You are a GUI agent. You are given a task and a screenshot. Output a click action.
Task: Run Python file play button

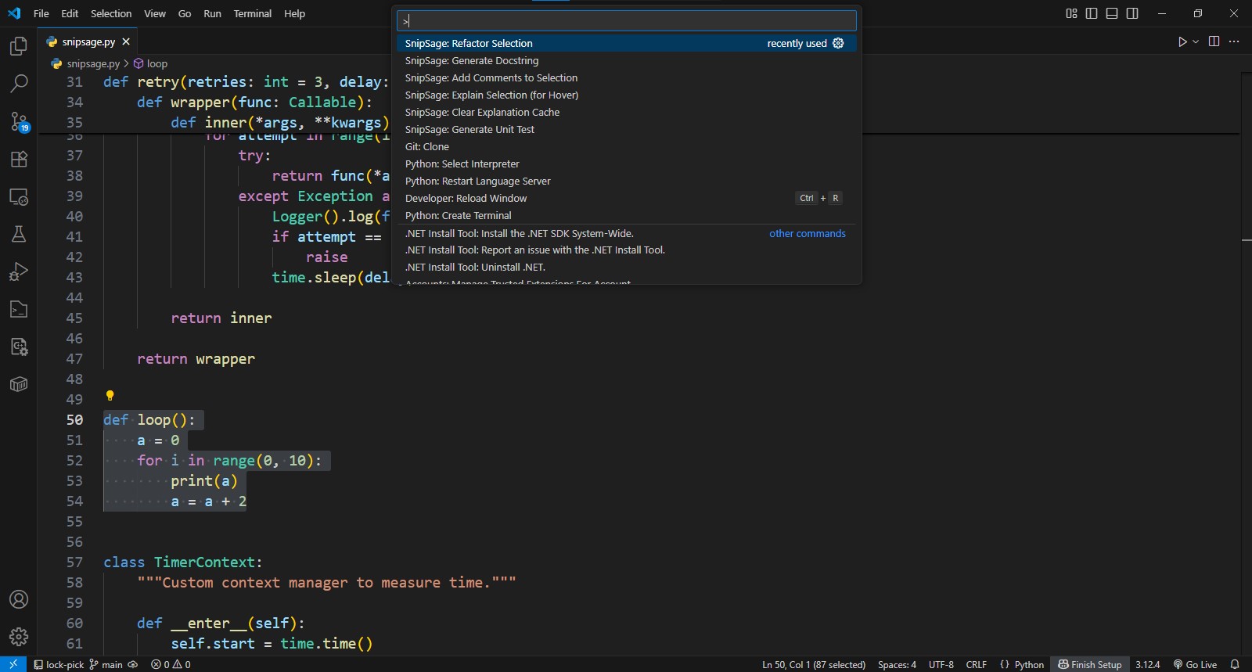pos(1182,41)
